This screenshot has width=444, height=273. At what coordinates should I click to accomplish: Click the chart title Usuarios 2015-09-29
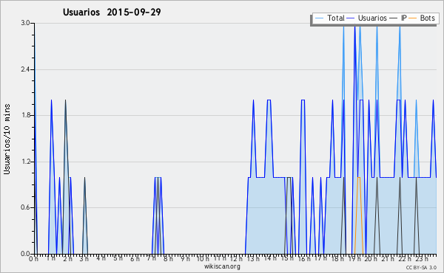pyautogui.click(x=112, y=12)
